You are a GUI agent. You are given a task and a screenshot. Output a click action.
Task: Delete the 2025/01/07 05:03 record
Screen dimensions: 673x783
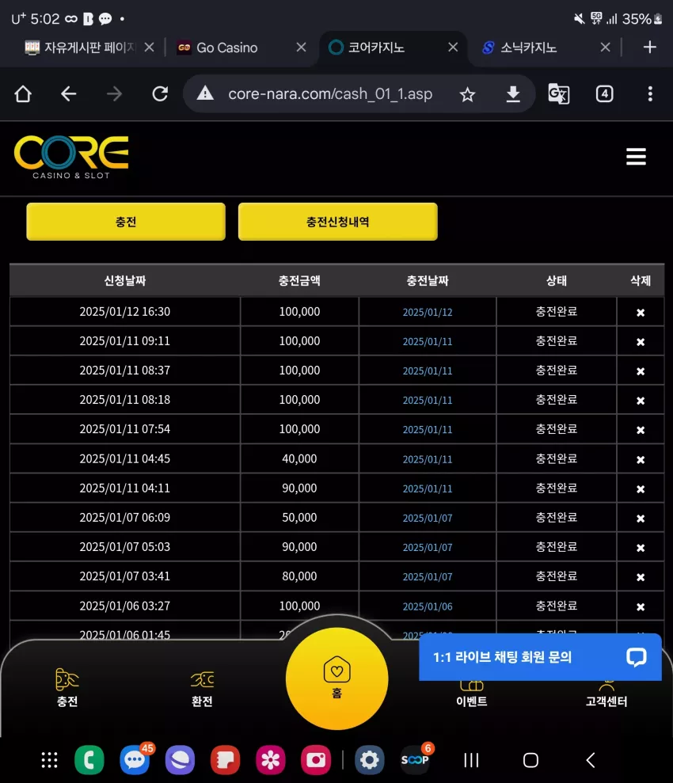pos(641,549)
